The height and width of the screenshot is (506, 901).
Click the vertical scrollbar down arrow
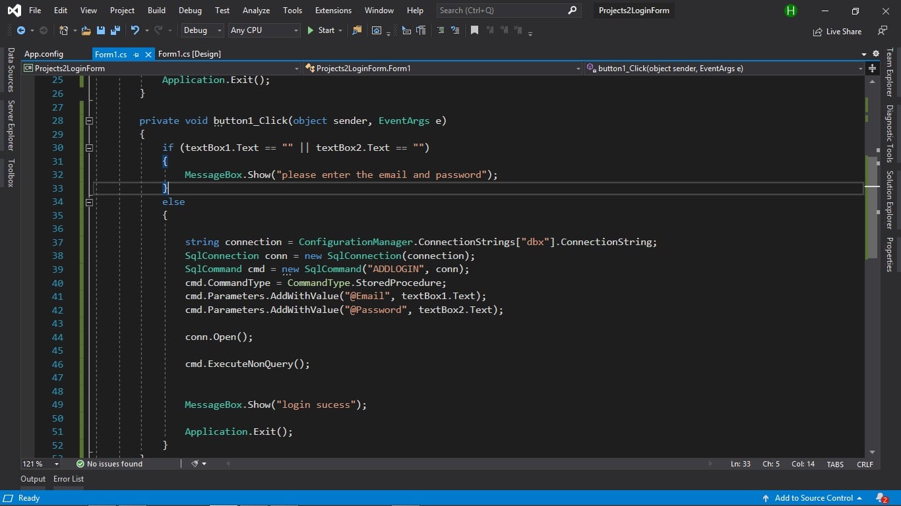tap(872, 452)
